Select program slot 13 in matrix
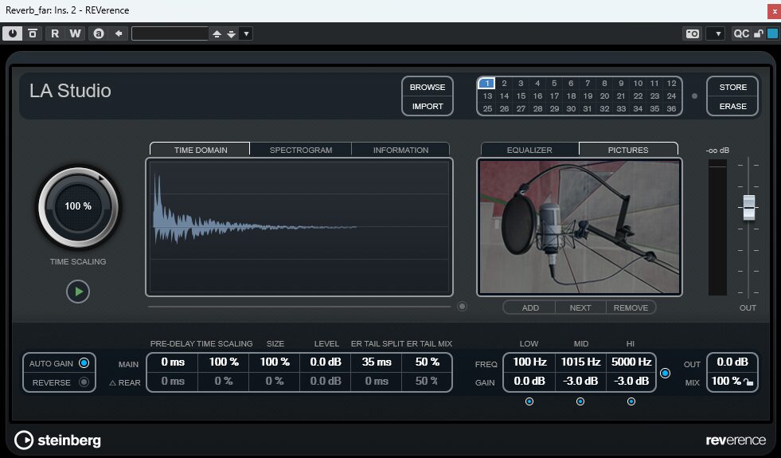781x458 pixels. pos(487,96)
